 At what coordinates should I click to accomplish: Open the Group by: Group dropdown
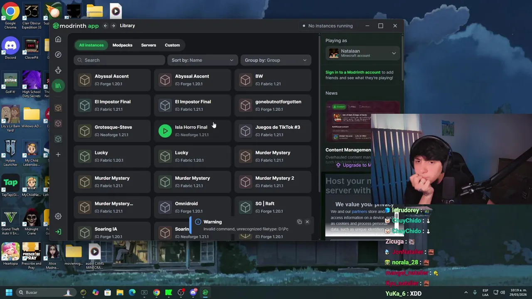point(276,60)
